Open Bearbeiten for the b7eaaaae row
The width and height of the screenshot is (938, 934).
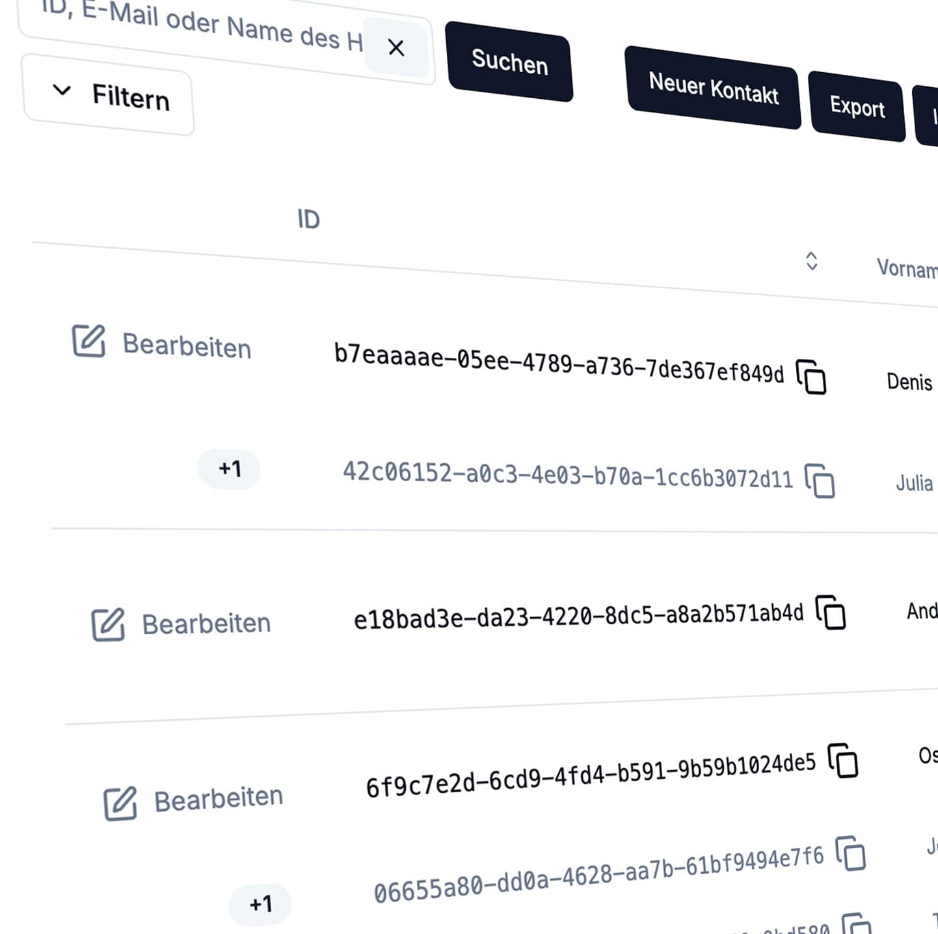point(187,345)
